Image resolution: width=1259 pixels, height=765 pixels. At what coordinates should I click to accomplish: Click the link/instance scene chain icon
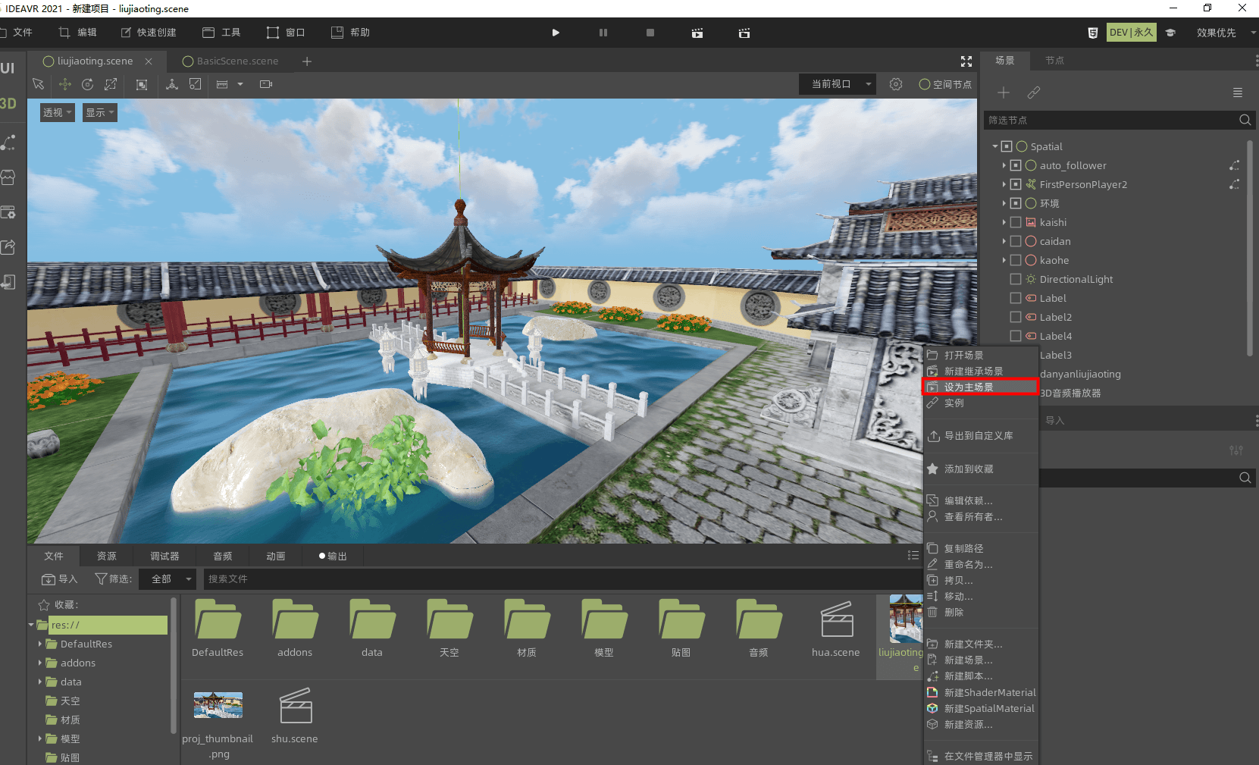tap(1034, 92)
